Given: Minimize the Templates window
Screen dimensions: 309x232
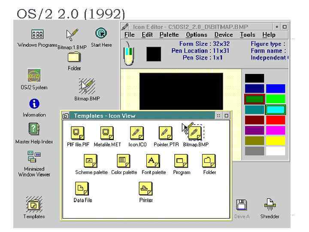Looking at the screenshot, I should click(218, 116).
